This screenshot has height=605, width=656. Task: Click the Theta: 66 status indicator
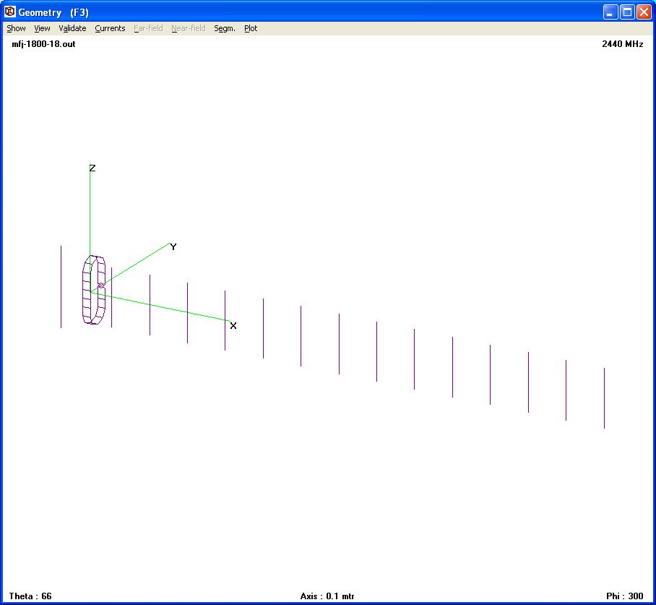tap(30, 596)
